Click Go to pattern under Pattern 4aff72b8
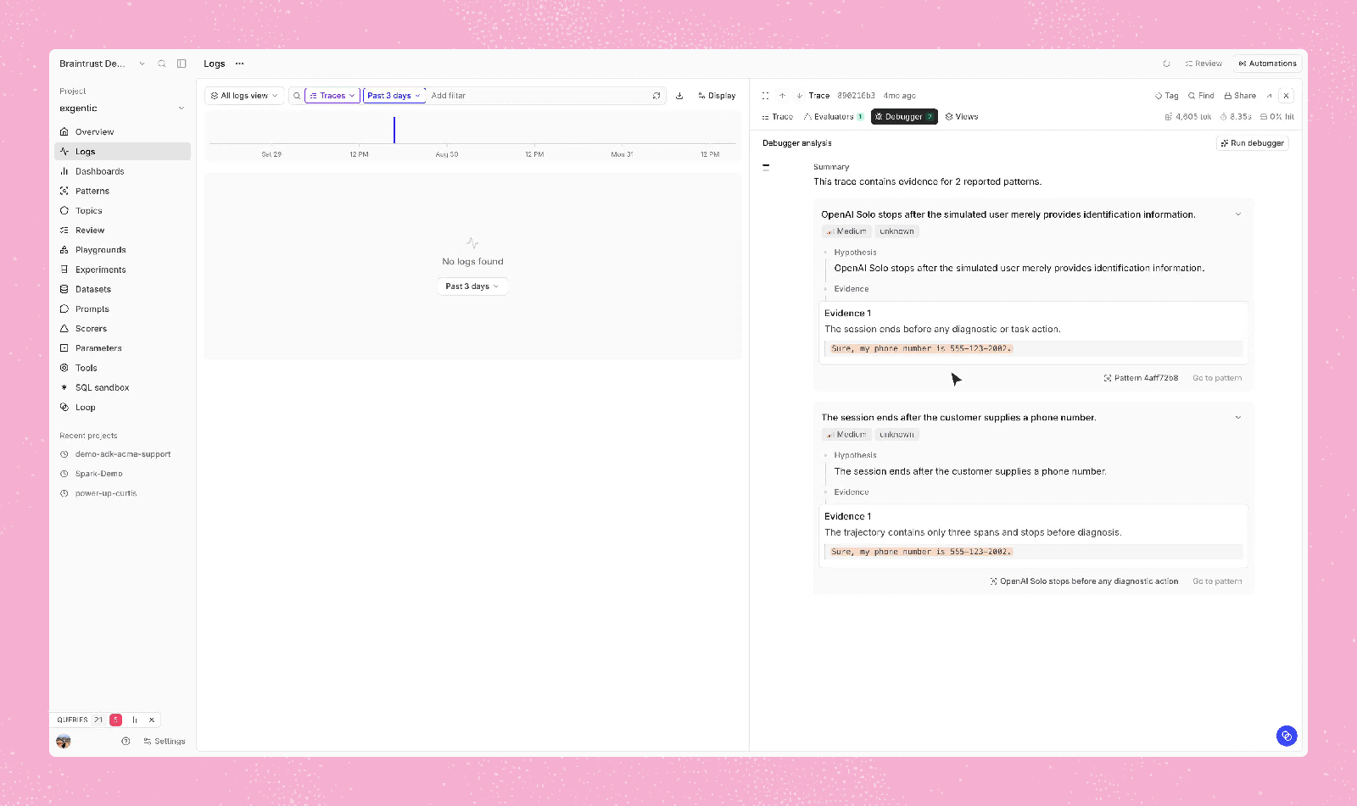The height and width of the screenshot is (806, 1357). (x=1217, y=378)
